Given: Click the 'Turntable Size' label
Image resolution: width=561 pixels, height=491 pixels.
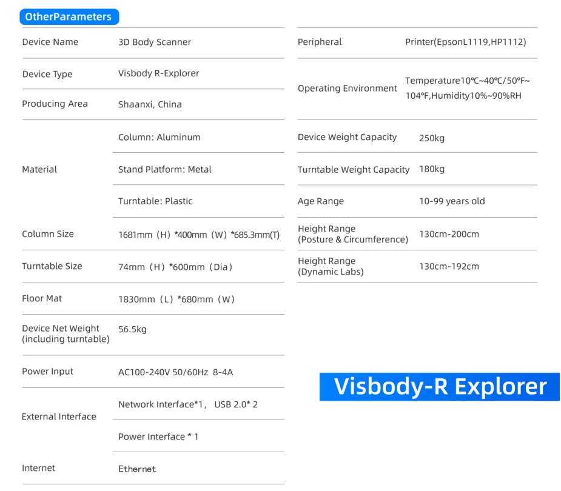Looking at the screenshot, I should pos(52,266).
